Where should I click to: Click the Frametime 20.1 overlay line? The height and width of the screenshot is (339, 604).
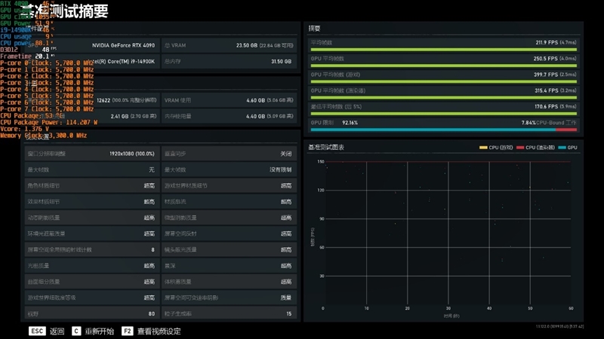(26, 56)
